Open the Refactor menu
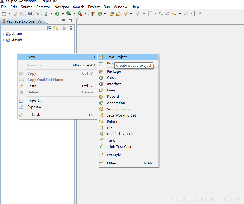This screenshot has height=204, width=244. (x=43, y=7)
